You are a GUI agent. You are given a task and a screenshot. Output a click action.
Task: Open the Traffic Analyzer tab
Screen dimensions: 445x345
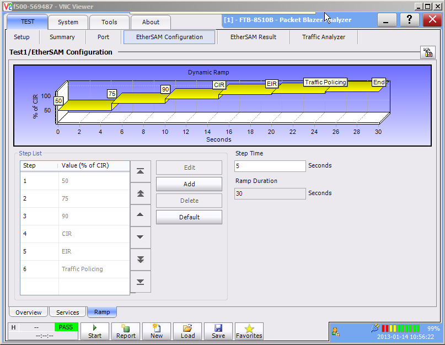pyautogui.click(x=324, y=37)
